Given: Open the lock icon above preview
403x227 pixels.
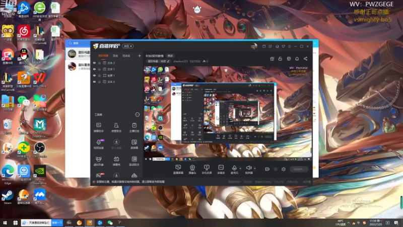Looking at the screenshot, I should click(280, 59).
